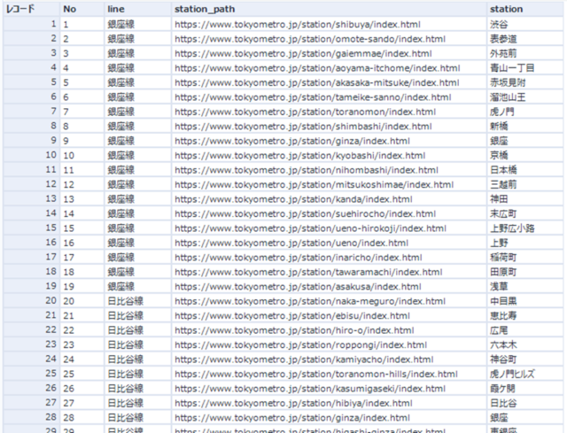The width and height of the screenshot is (567, 433).
Task: Select the kasumigaseki station URL cell
Action: 329,389
